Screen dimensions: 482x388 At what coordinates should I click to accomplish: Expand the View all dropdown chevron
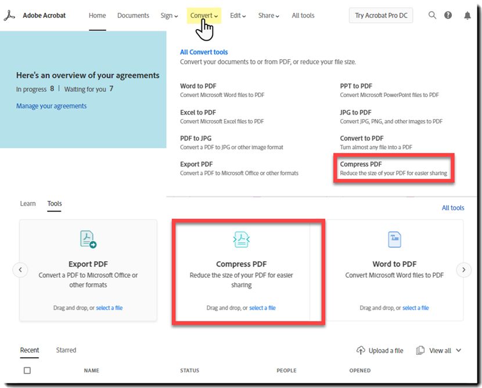[x=458, y=350]
